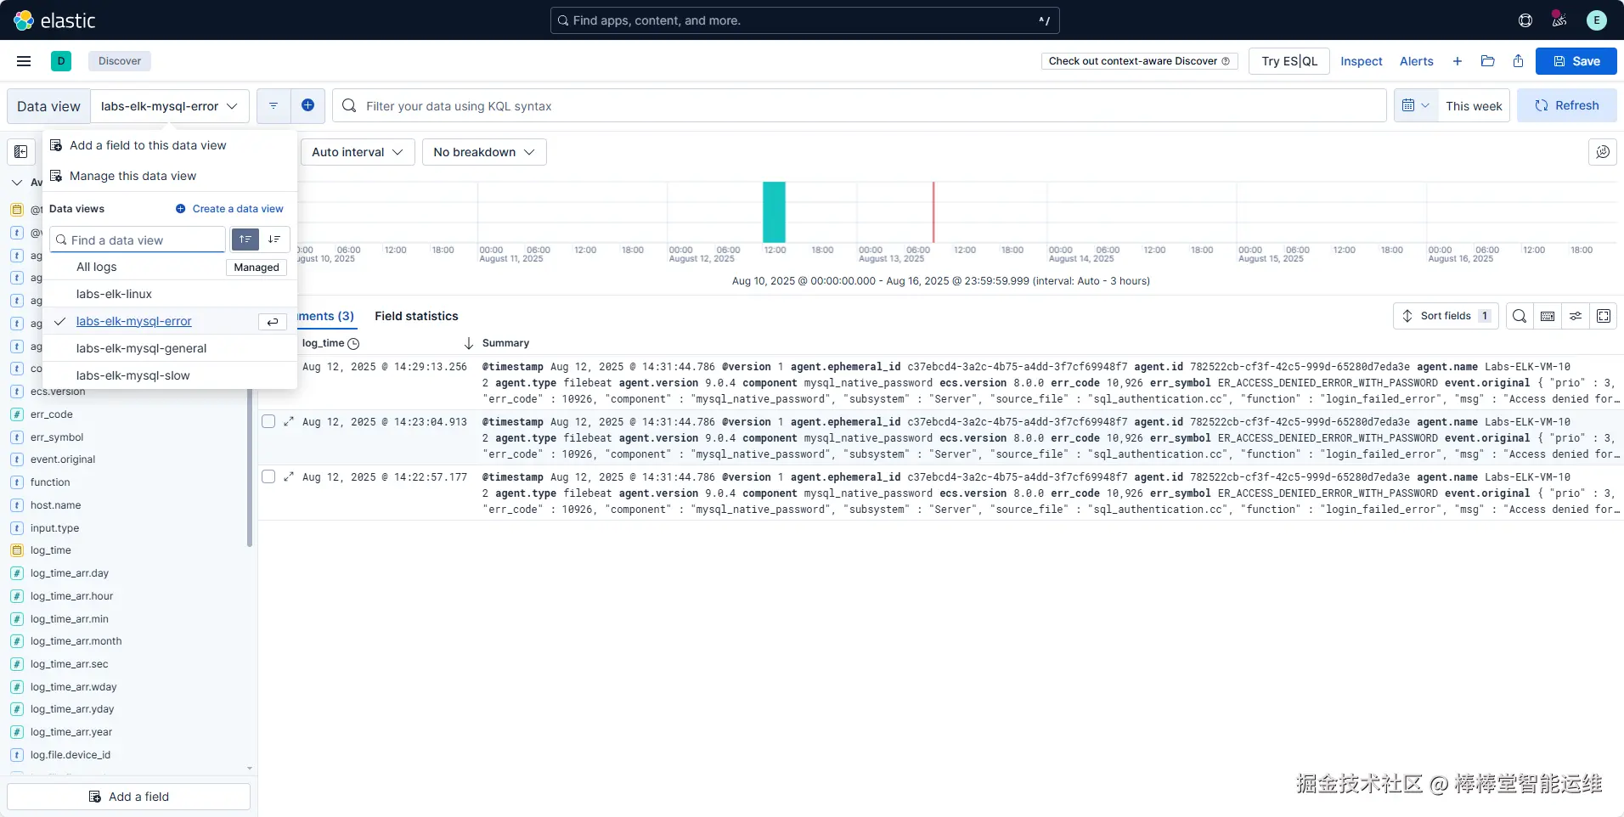
Task: Select the labs-elk-linux data view
Action: (x=170, y=294)
